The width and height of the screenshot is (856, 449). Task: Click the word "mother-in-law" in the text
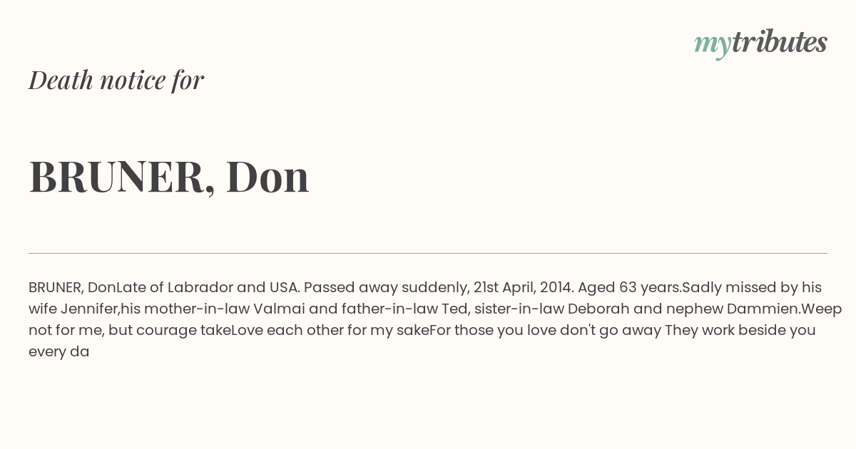click(x=196, y=309)
